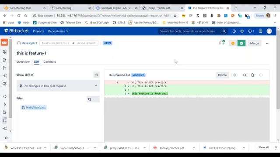280x157 pixels.
Task: Expand putty-64bit download item options
Action: tap(144, 148)
